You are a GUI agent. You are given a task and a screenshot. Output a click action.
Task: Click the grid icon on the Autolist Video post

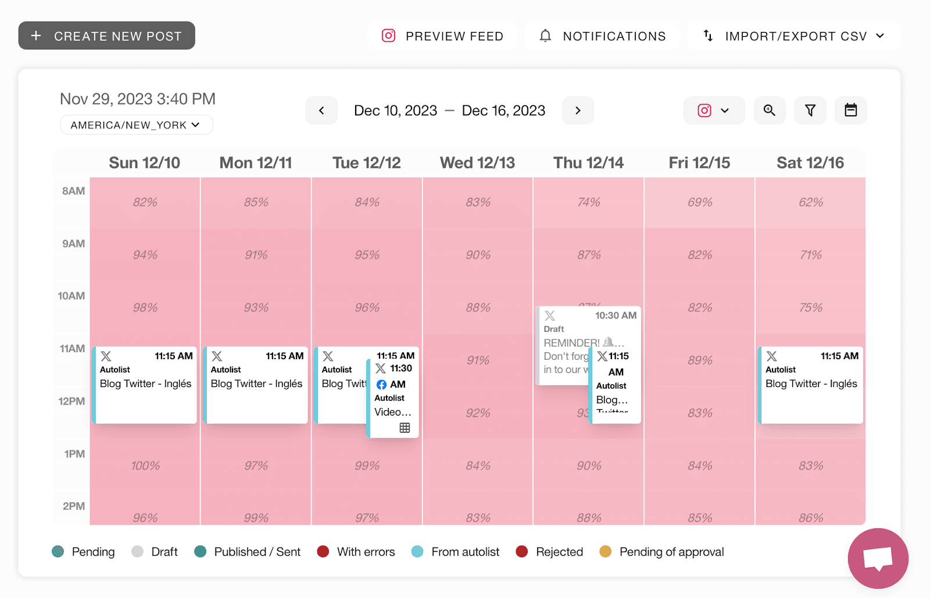[405, 428]
